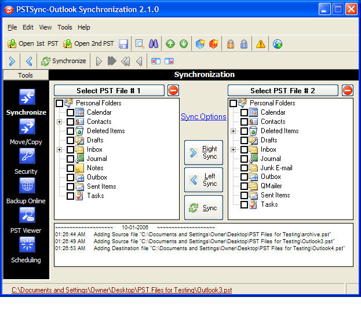361x326 pixels.
Task: Click the gray double rewind arrow icon
Action: [x=126, y=61]
